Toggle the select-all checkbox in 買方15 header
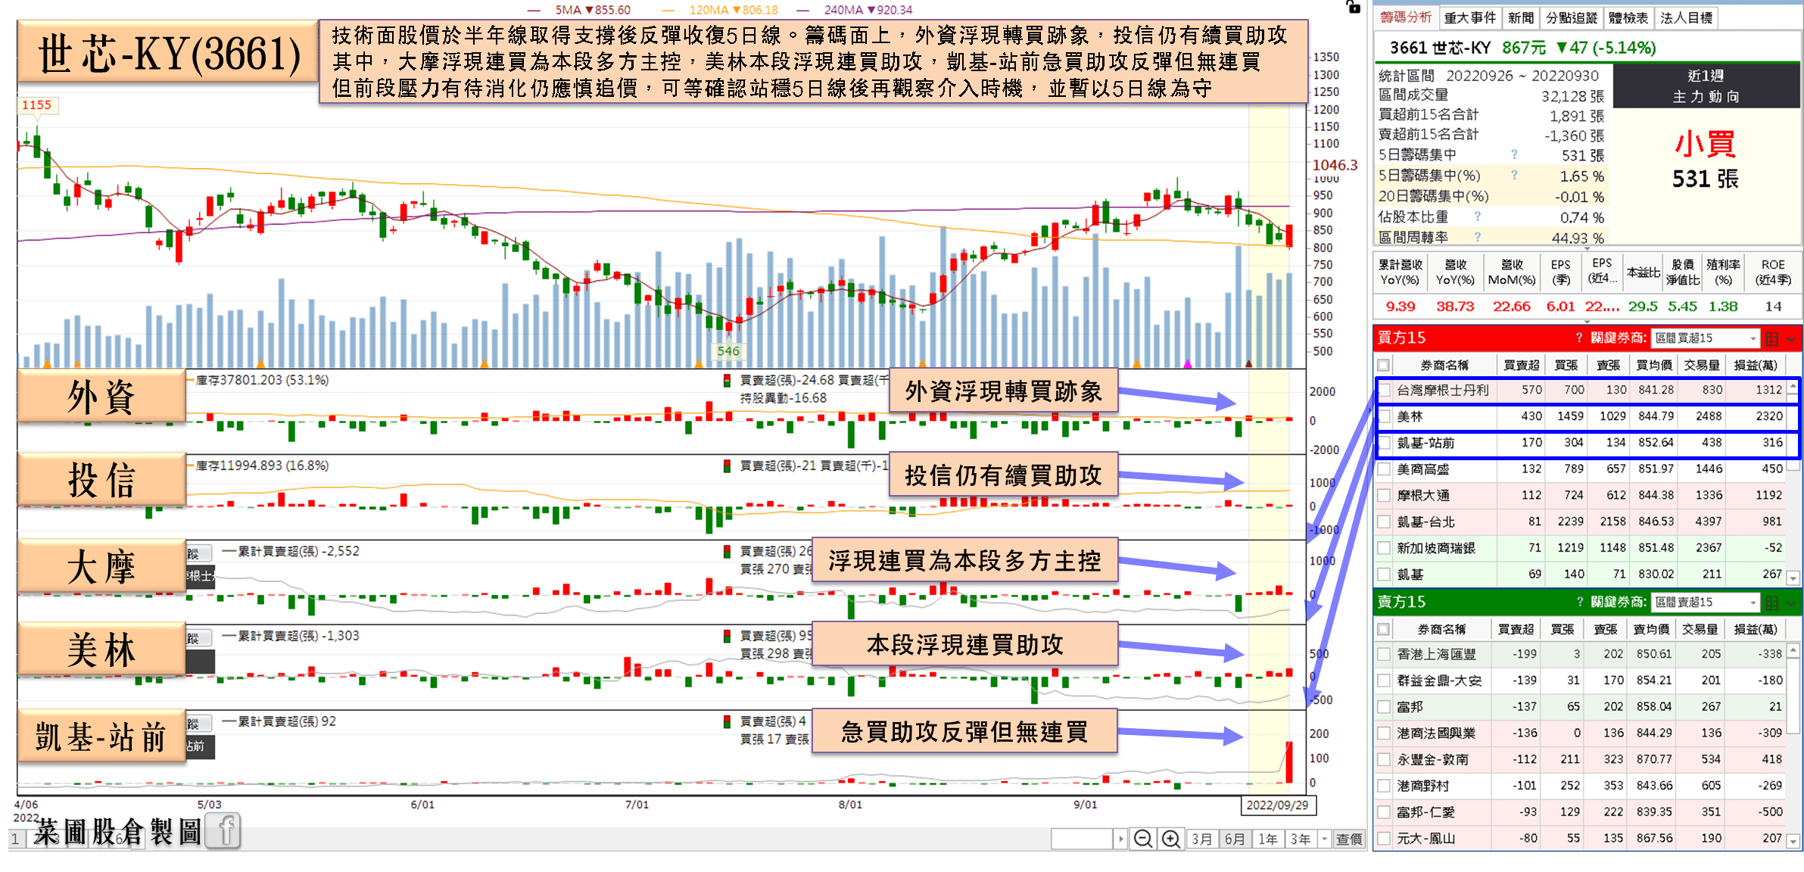Screen dimensions: 1804x872 pyautogui.click(x=1384, y=365)
